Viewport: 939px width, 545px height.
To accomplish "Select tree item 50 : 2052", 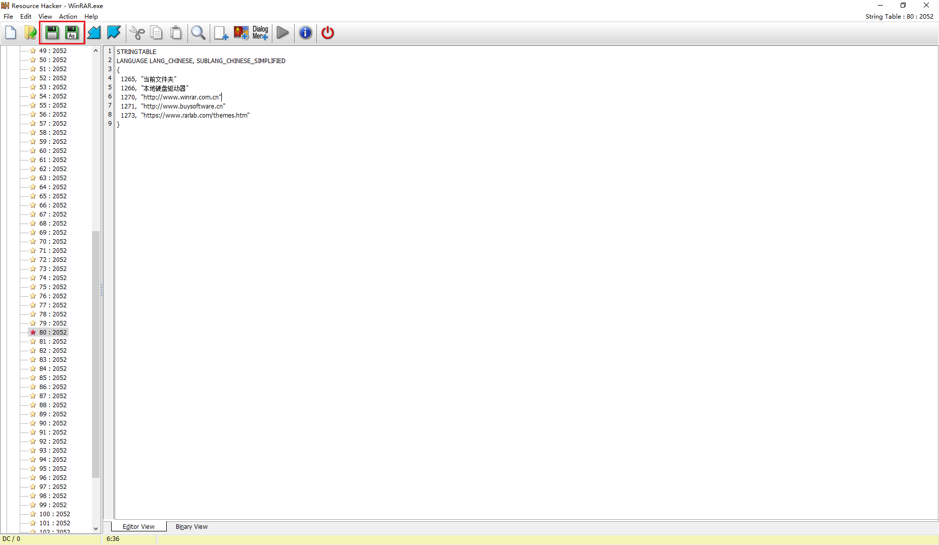I will pyautogui.click(x=53, y=60).
